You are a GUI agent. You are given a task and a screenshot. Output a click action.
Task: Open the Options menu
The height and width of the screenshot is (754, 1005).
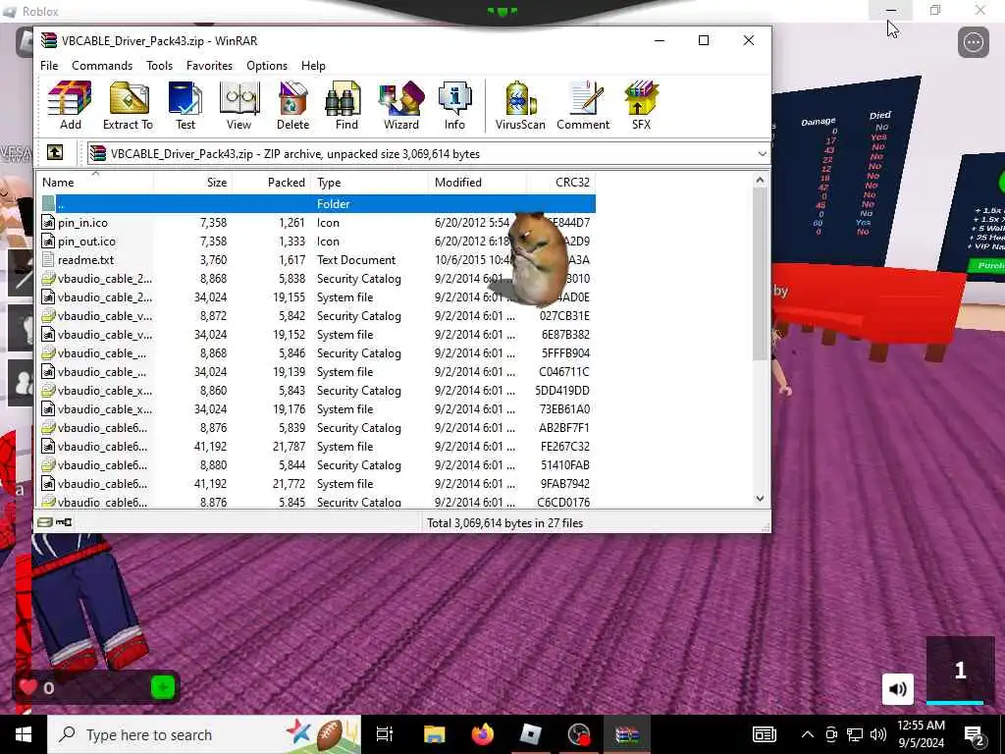(x=267, y=66)
